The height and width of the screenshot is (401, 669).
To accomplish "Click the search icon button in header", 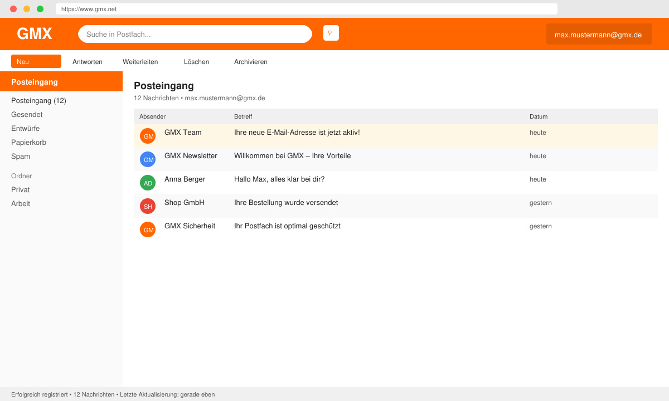I will [331, 33].
